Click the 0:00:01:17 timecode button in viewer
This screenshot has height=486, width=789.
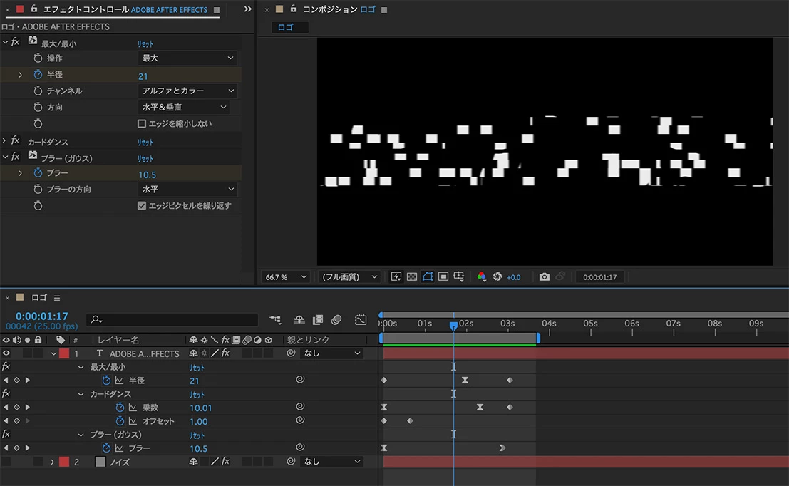599,277
